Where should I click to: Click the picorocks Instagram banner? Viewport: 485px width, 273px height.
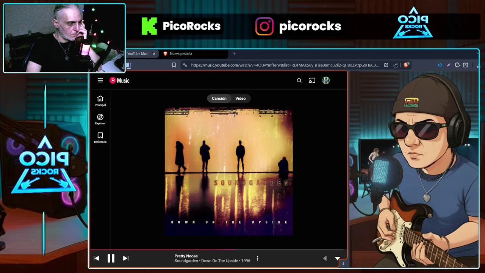298,26
